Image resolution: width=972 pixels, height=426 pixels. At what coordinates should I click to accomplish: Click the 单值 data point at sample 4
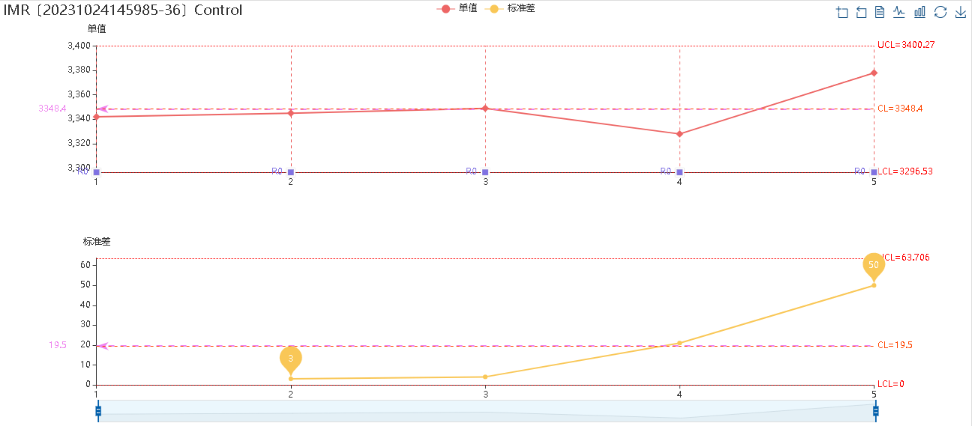coord(679,134)
